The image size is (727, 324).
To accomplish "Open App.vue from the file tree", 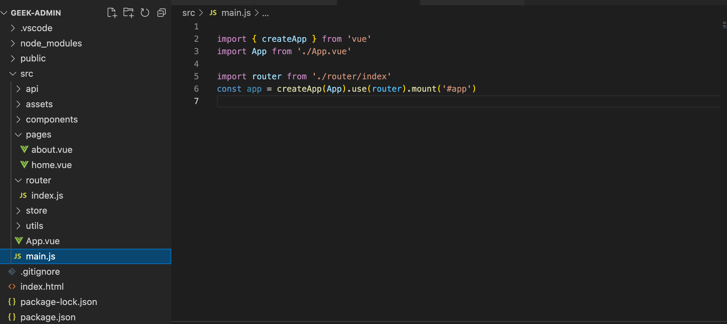I will 43,241.
